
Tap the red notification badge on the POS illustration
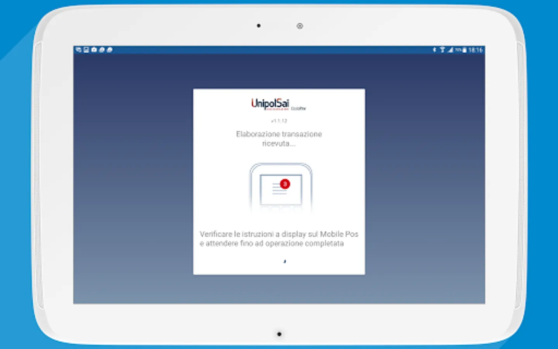(x=285, y=184)
